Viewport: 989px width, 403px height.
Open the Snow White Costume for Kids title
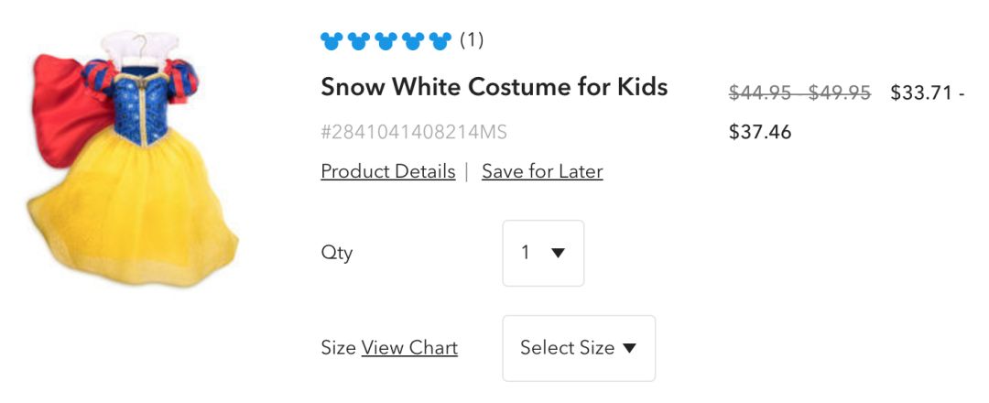[494, 87]
